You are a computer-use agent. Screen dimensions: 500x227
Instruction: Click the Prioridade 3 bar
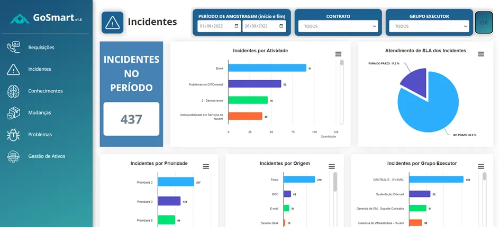[169, 201]
